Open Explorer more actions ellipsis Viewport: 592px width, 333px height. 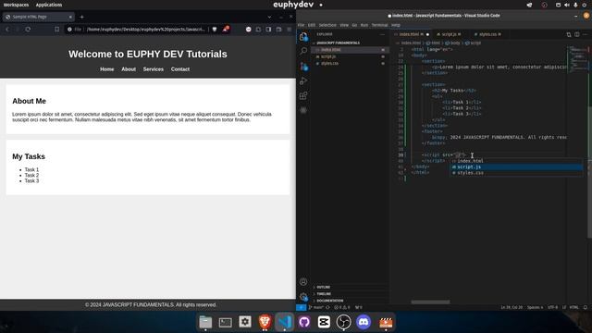(x=382, y=34)
